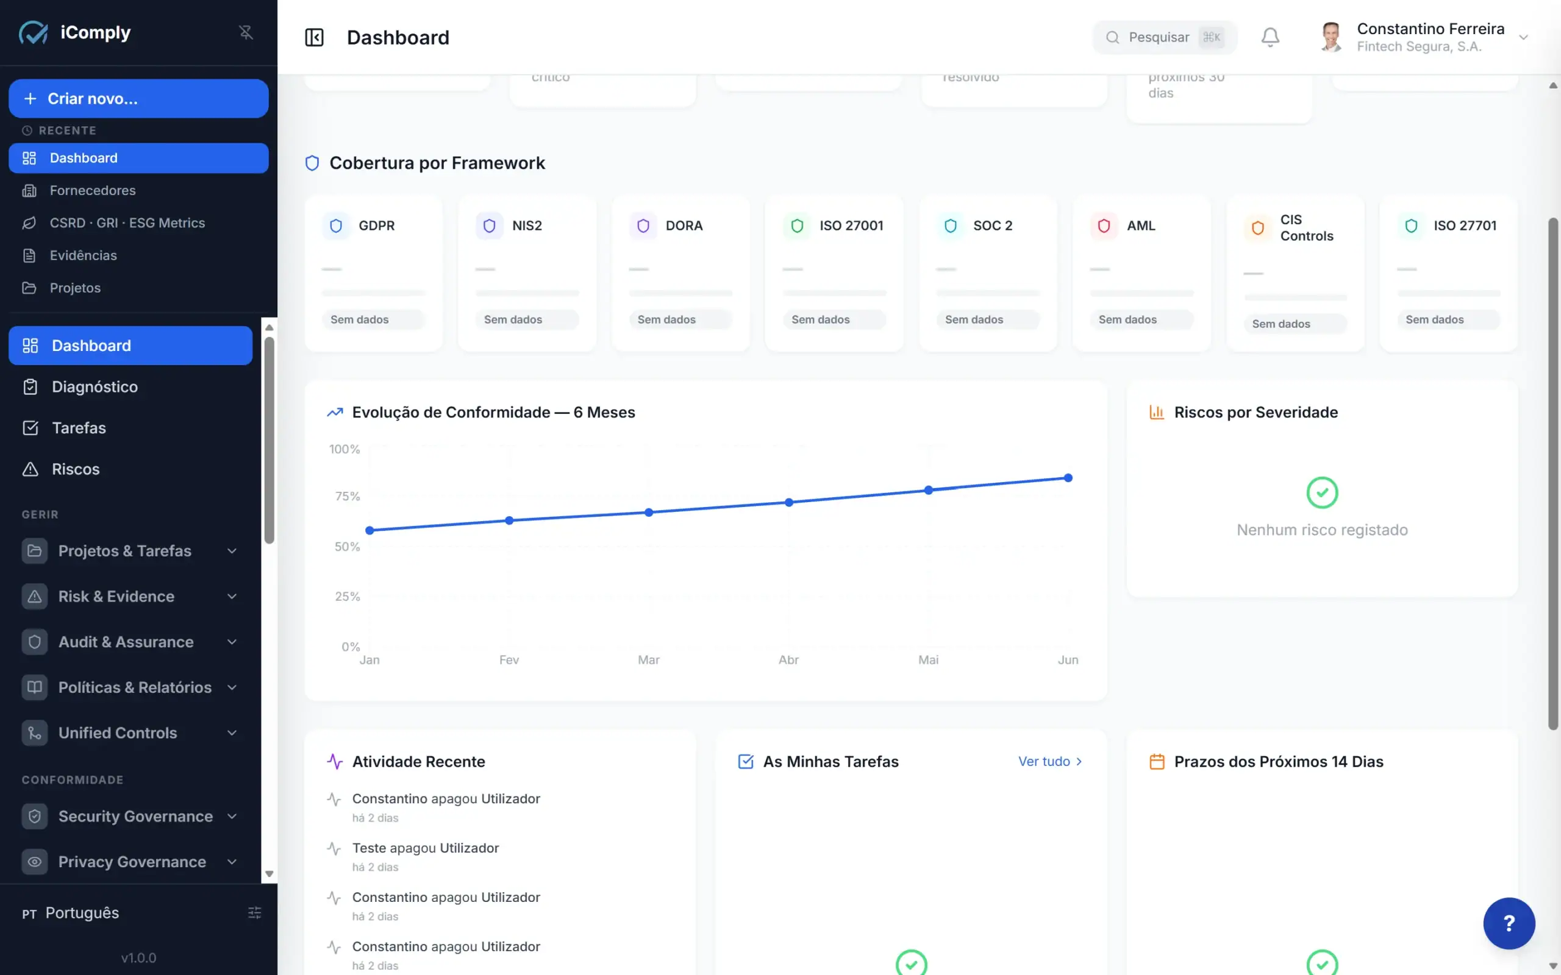This screenshot has height=975, width=1561.
Task: Click AML shield icon
Action: (1104, 225)
